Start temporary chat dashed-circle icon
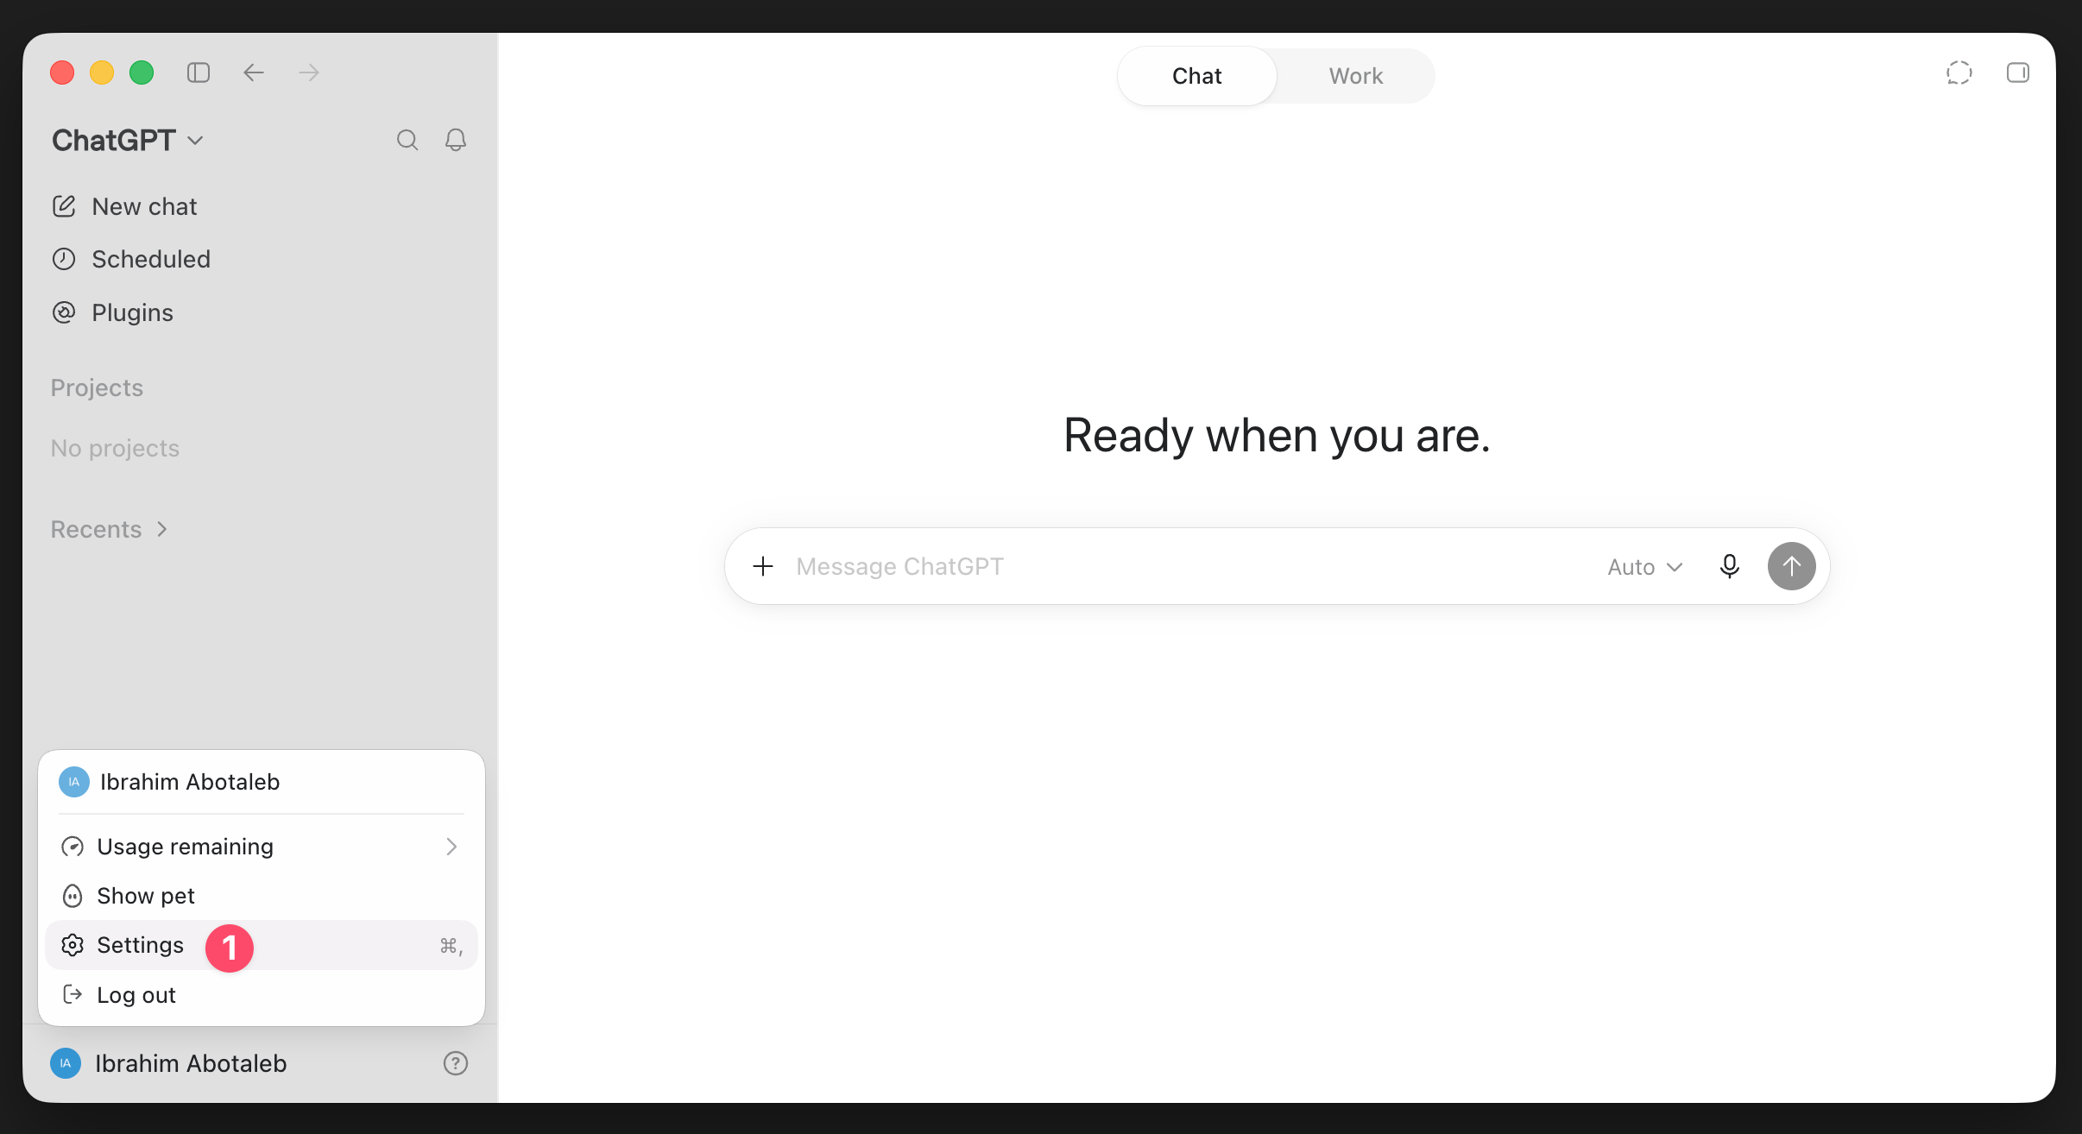This screenshot has width=2082, height=1134. point(1959,72)
